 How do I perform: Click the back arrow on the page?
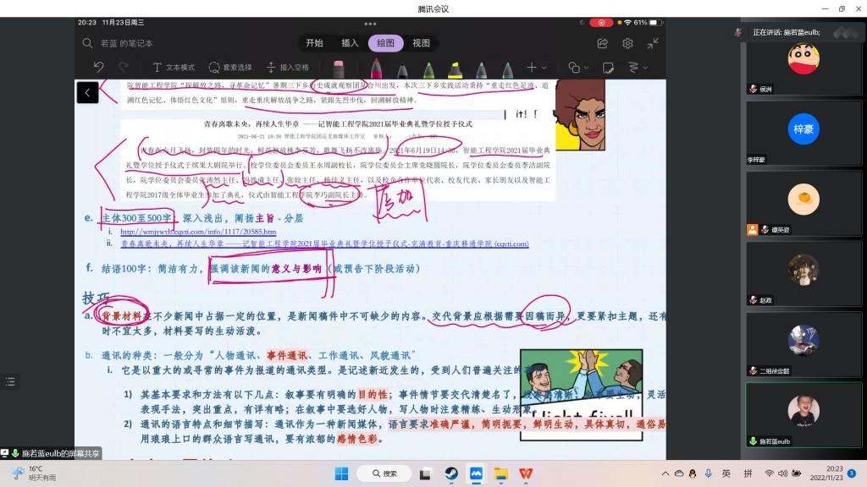(x=87, y=93)
